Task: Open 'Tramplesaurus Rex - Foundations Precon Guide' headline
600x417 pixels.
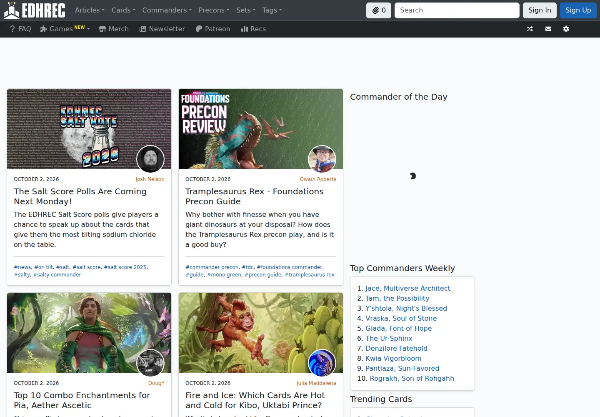Action: (x=254, y=196)
